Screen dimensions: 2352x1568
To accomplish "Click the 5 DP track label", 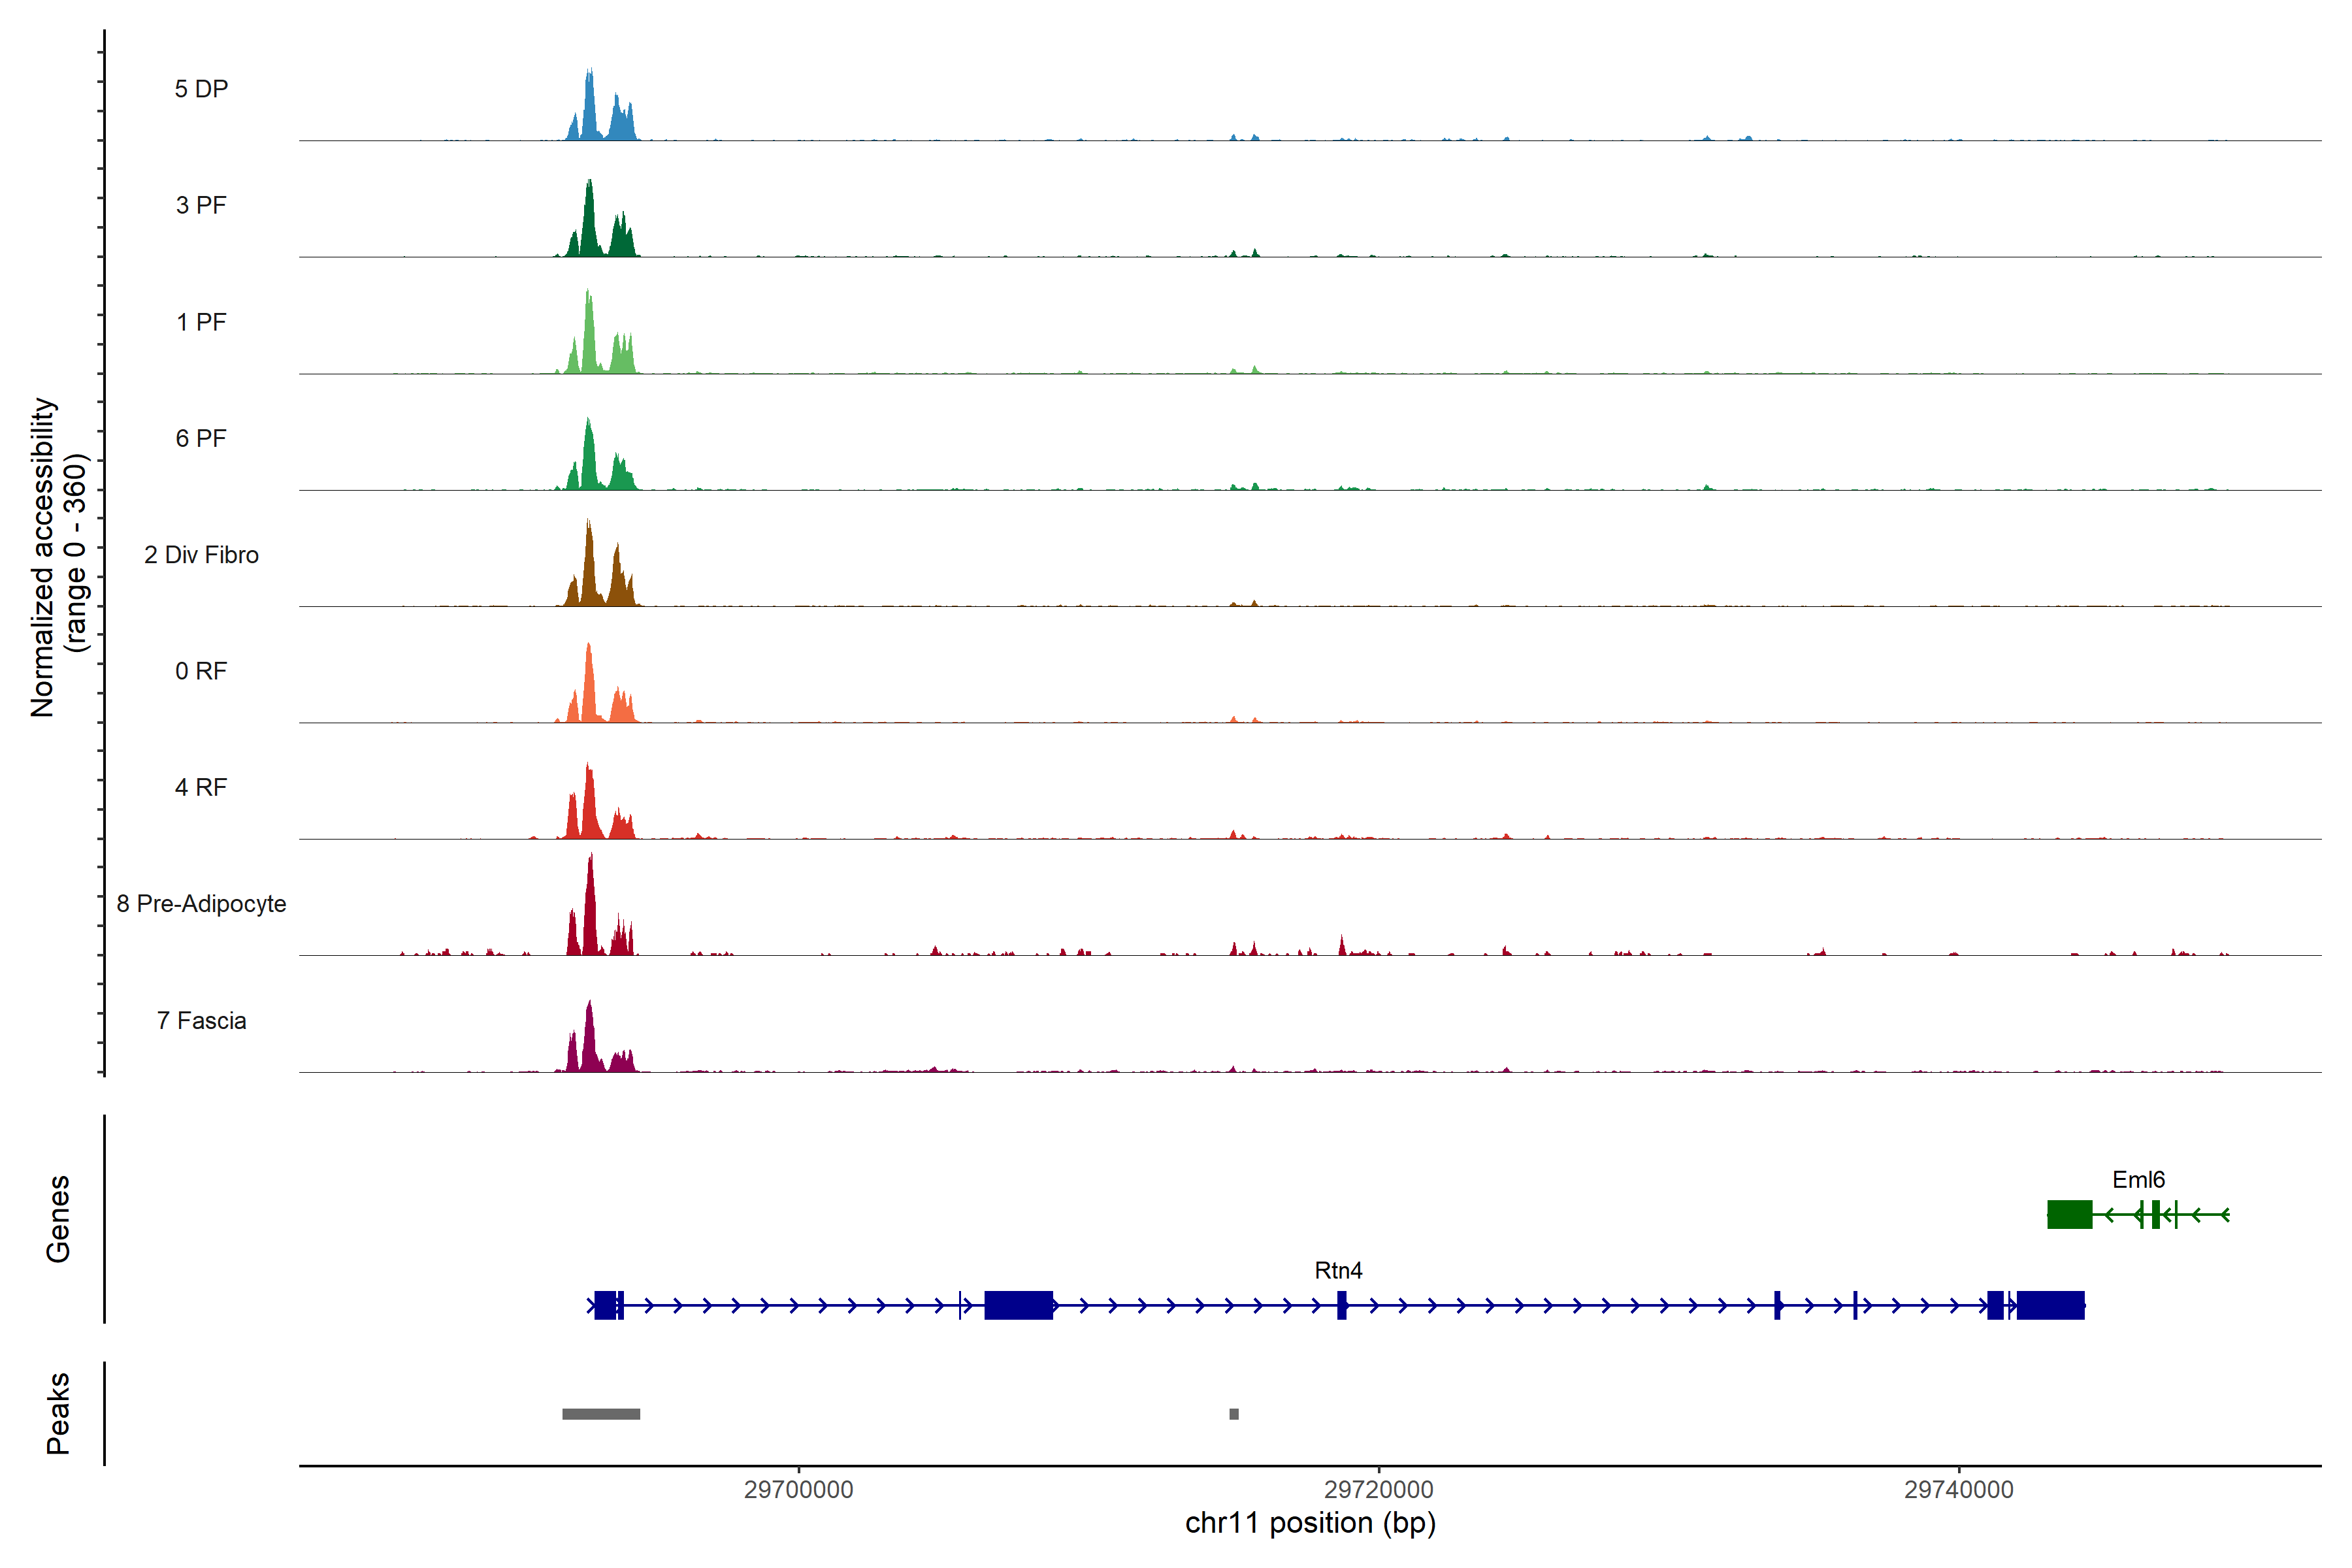I will 201,89.
